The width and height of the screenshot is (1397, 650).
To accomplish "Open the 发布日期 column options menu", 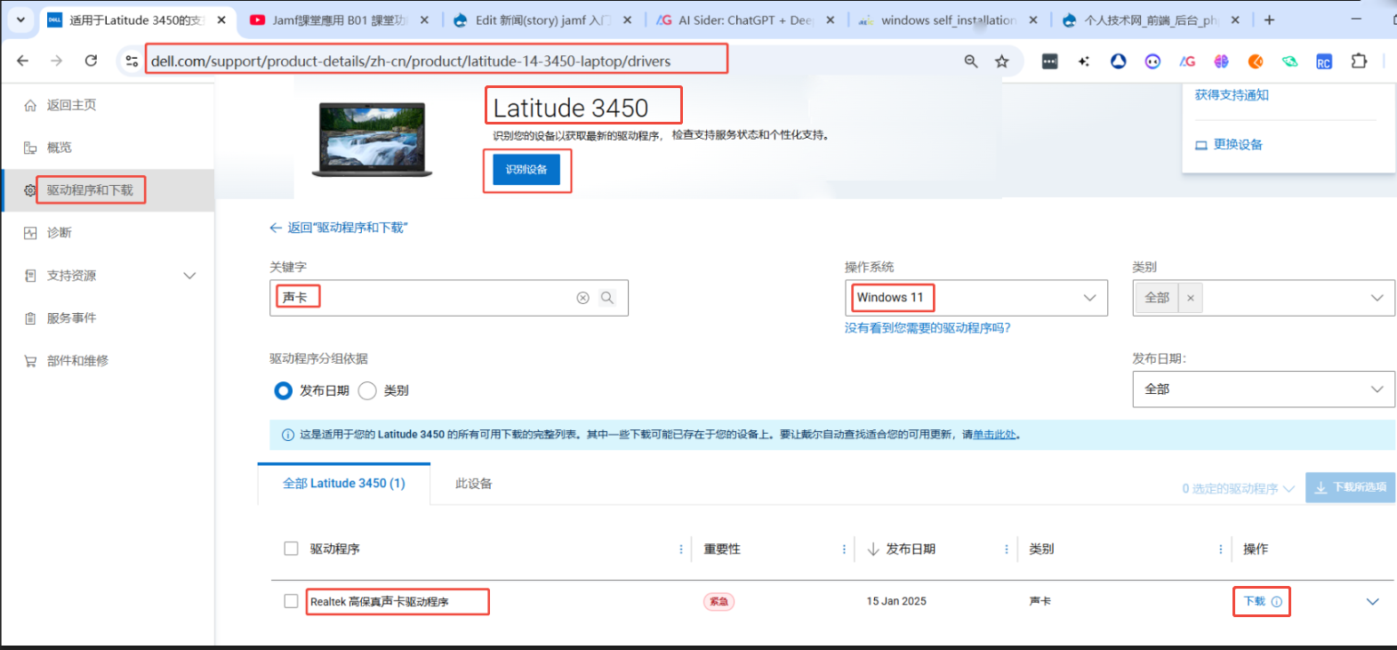I will (1006, 550).
